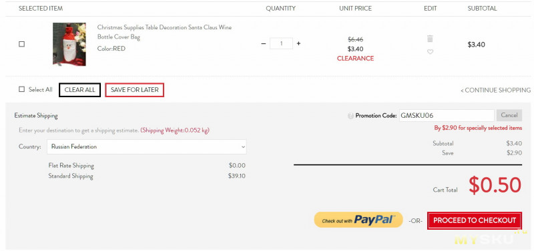Check out with PayPal button

(x=358, y=220)
